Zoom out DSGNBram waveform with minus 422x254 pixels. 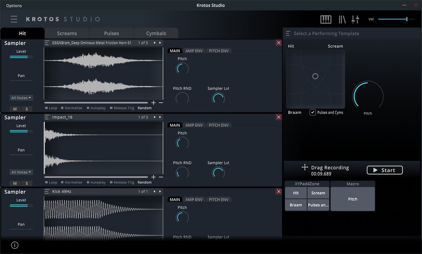(x=161, y=103)
